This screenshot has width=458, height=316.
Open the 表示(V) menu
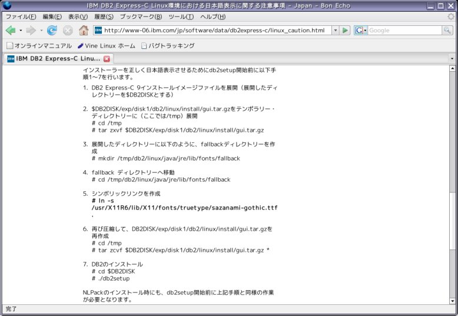78,16
